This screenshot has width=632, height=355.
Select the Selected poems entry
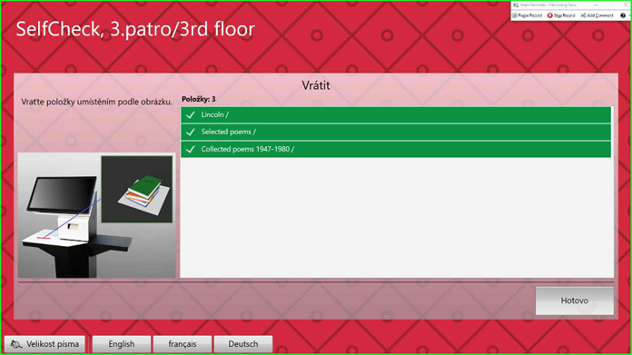point(396,132)
